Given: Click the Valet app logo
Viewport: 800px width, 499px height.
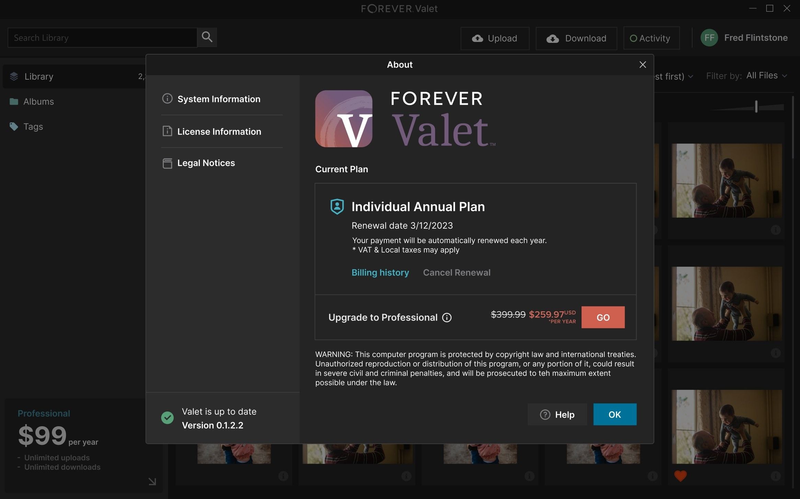Looking at the screenshot, I should coord(344,119).
